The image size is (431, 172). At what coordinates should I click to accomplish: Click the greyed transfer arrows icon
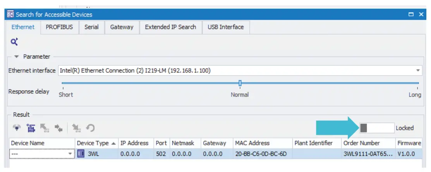point(58,128)
